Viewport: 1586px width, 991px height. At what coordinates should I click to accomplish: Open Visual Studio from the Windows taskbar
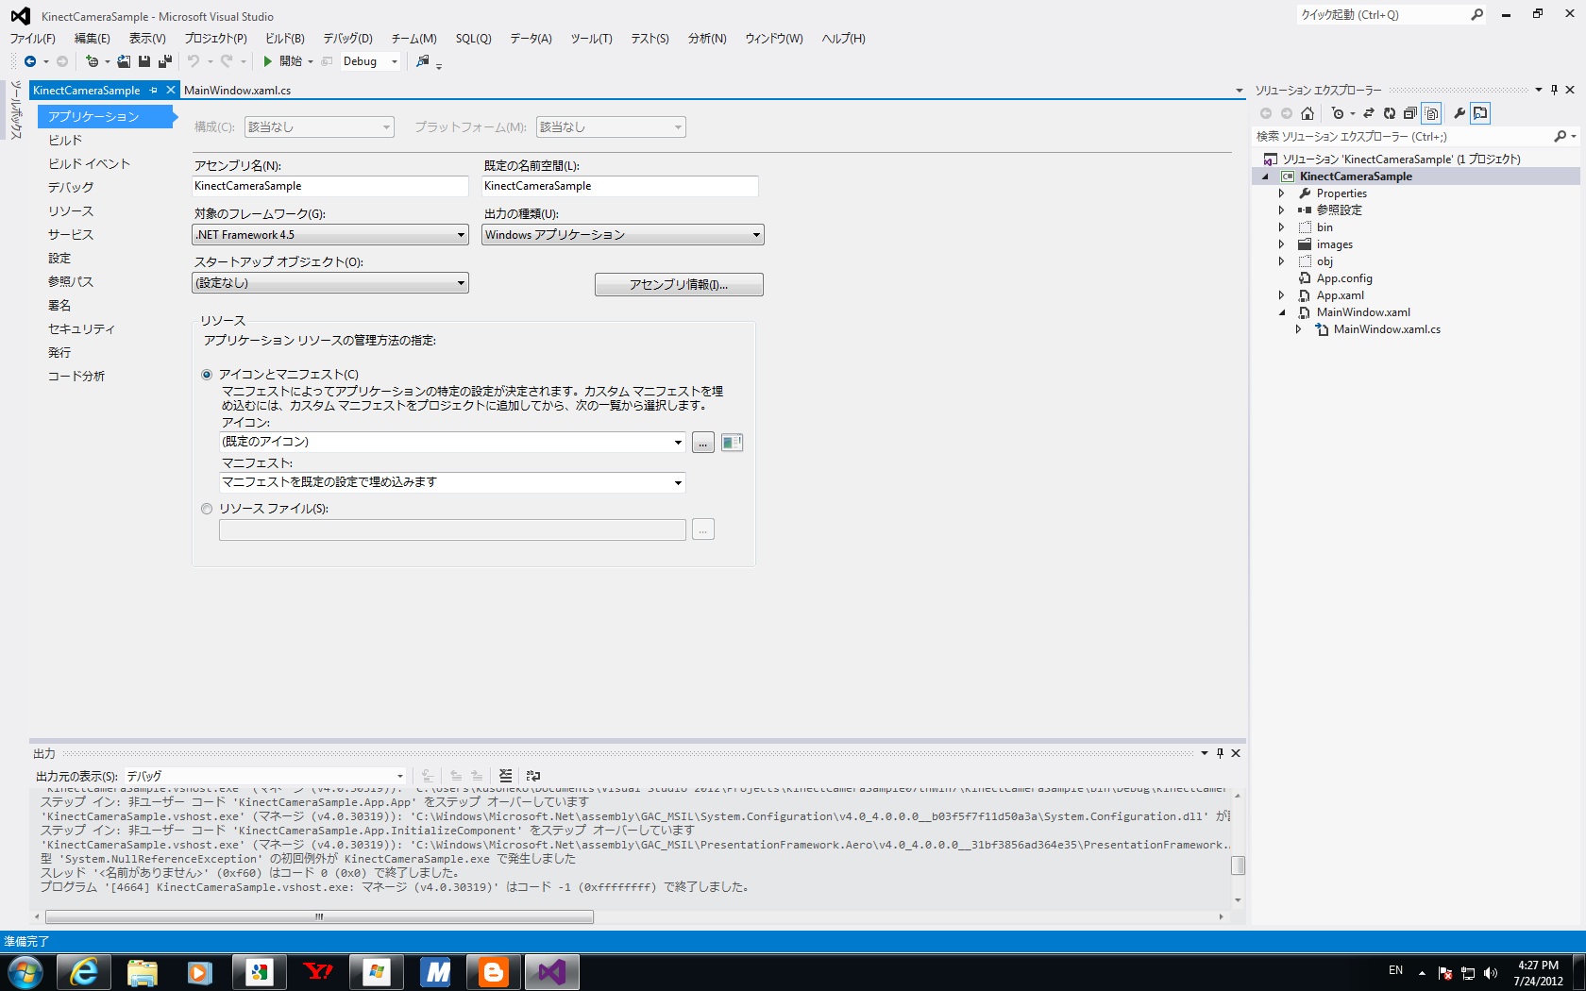[x=551, y=972]
